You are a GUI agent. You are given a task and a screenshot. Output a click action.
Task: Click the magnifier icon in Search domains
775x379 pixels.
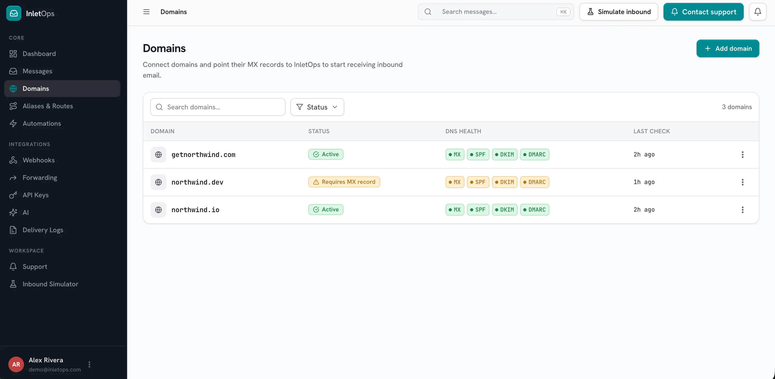(x=159, y=107)
